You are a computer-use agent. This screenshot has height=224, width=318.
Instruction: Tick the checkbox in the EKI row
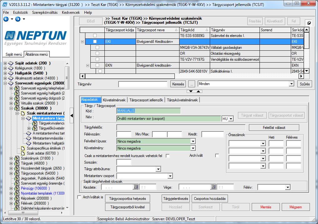coord(95,42)
